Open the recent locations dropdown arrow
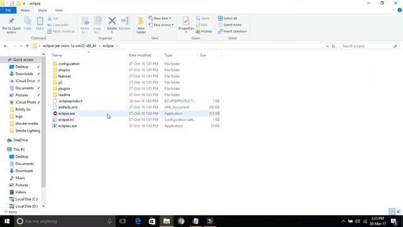 (21, 46)
